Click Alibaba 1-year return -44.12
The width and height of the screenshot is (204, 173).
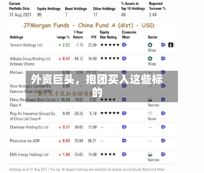pos(78,59)
